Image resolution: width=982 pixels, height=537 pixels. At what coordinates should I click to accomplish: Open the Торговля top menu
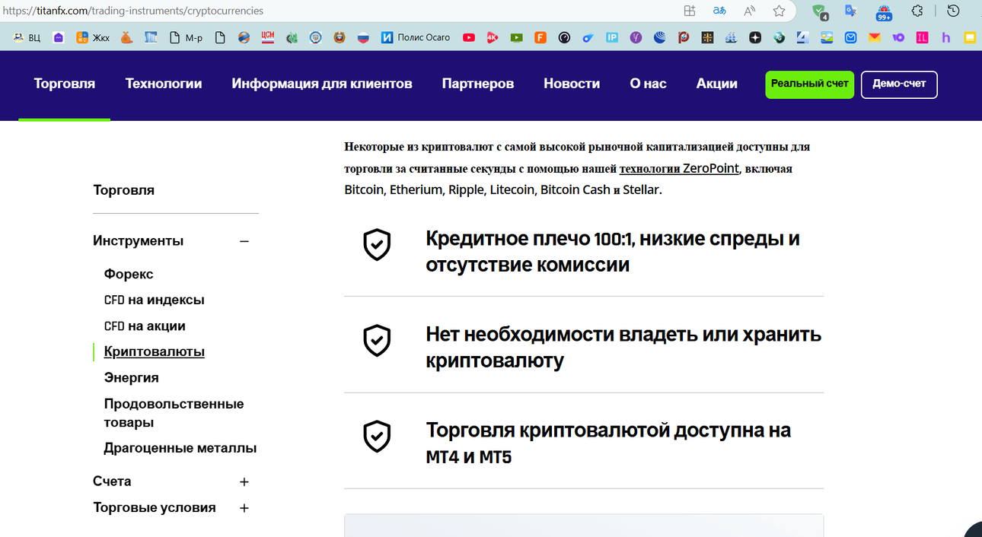pyautogui.click(x=65, y=84)
